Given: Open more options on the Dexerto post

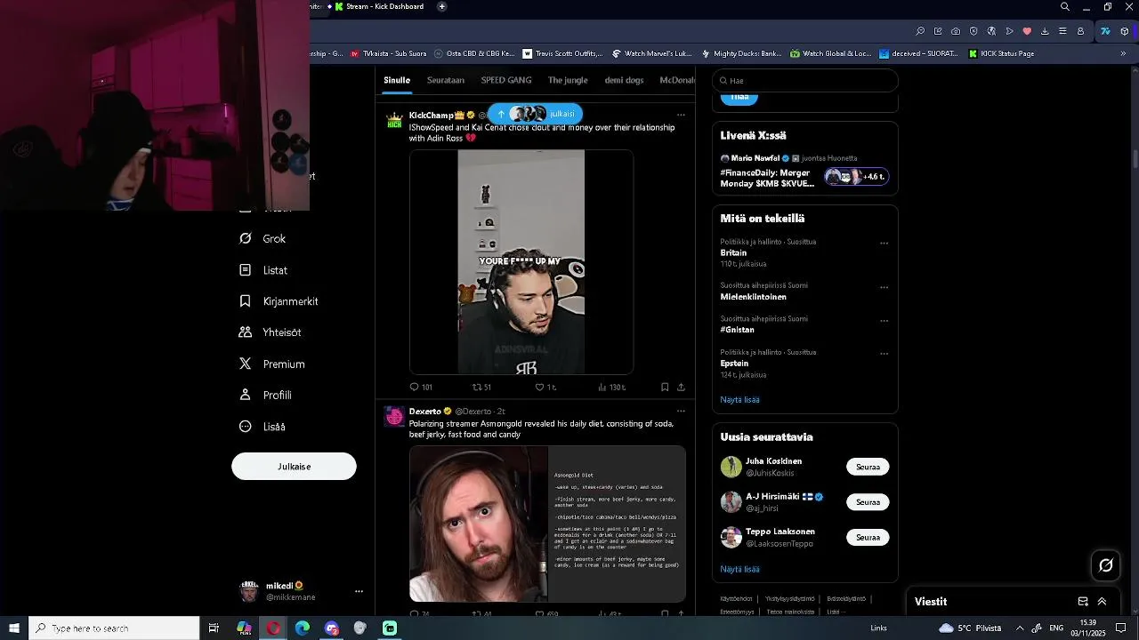Looking at the screenshot, I should coord(681,411).
